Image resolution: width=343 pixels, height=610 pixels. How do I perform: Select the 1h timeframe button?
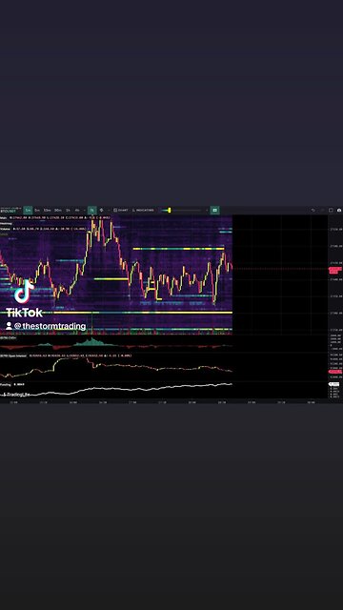(x=68, y=210)
